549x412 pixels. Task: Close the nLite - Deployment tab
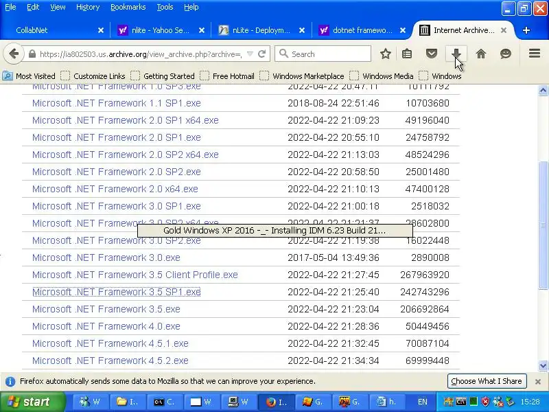tap(302, 30)
